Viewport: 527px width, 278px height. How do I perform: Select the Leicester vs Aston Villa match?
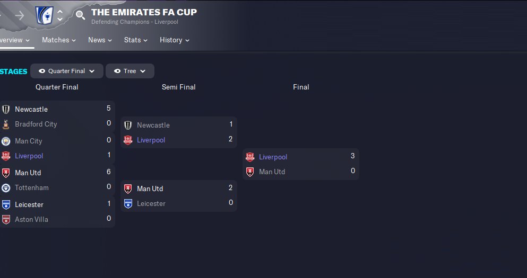pyautogui.click(x=57, y=212)
